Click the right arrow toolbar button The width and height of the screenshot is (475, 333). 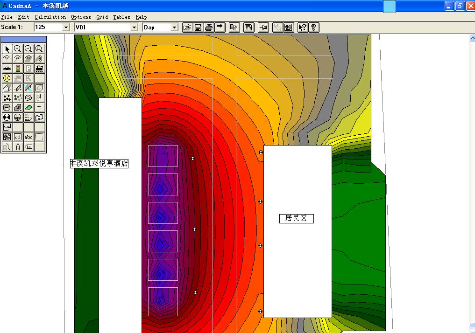pyautogui.click(x=220, y=28)
